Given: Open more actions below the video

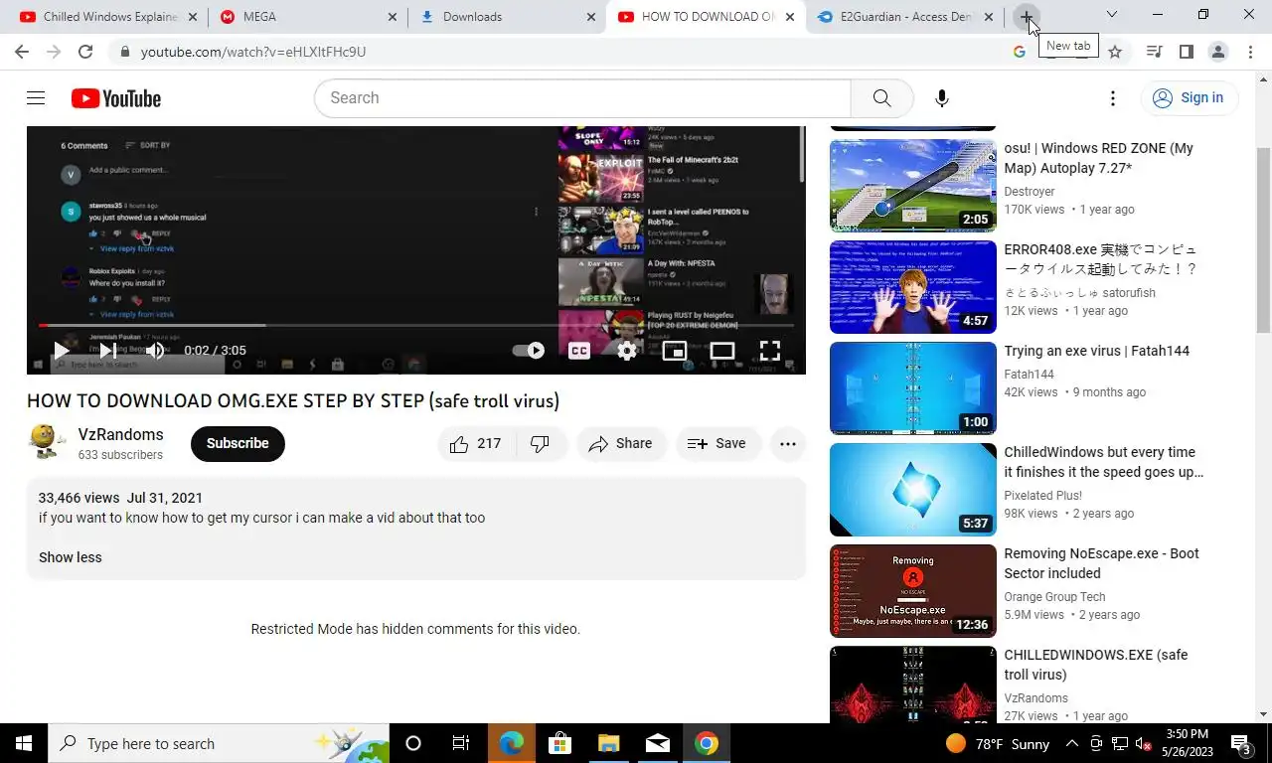Looking at the screenshot, I should pos(788,444).
